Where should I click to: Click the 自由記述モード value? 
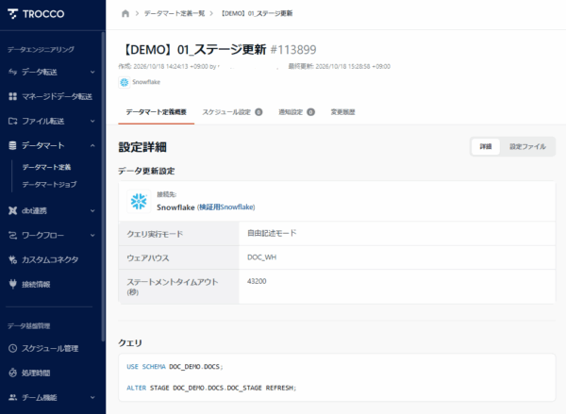pos(272,233)
